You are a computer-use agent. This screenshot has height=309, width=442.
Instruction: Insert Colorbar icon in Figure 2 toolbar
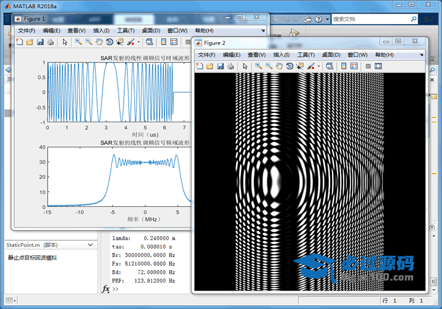click(344, 66)
